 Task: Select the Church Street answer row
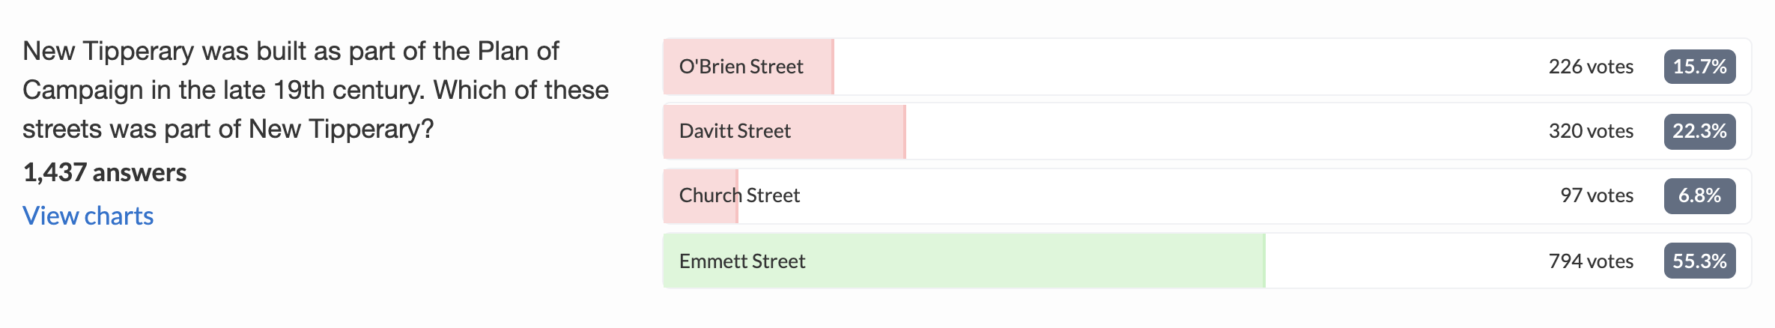(x=1207, y=195)
